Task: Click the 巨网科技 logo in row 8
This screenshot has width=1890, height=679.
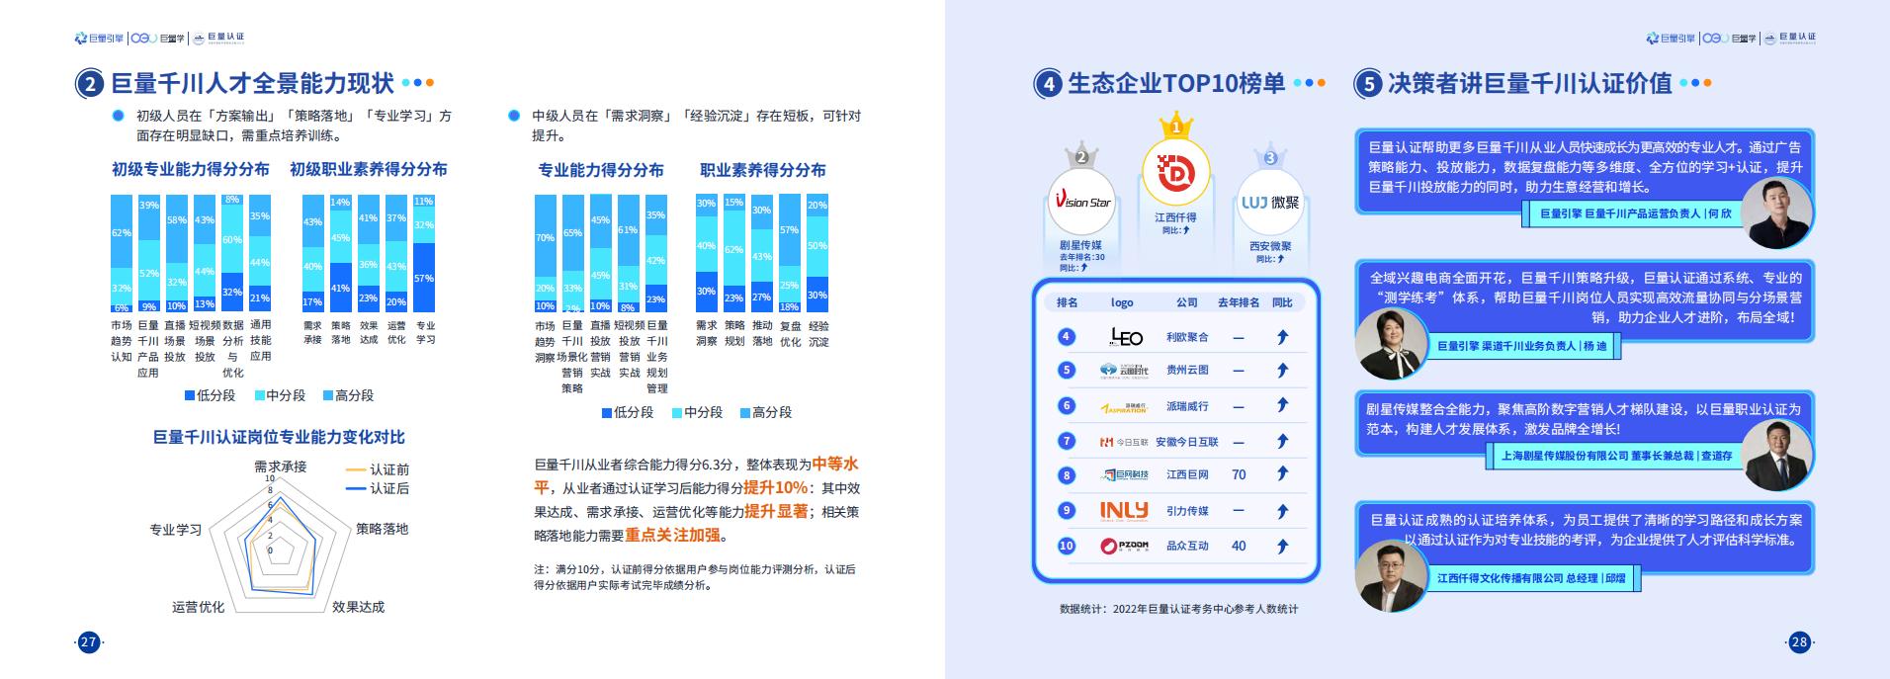Action: 1125,475
